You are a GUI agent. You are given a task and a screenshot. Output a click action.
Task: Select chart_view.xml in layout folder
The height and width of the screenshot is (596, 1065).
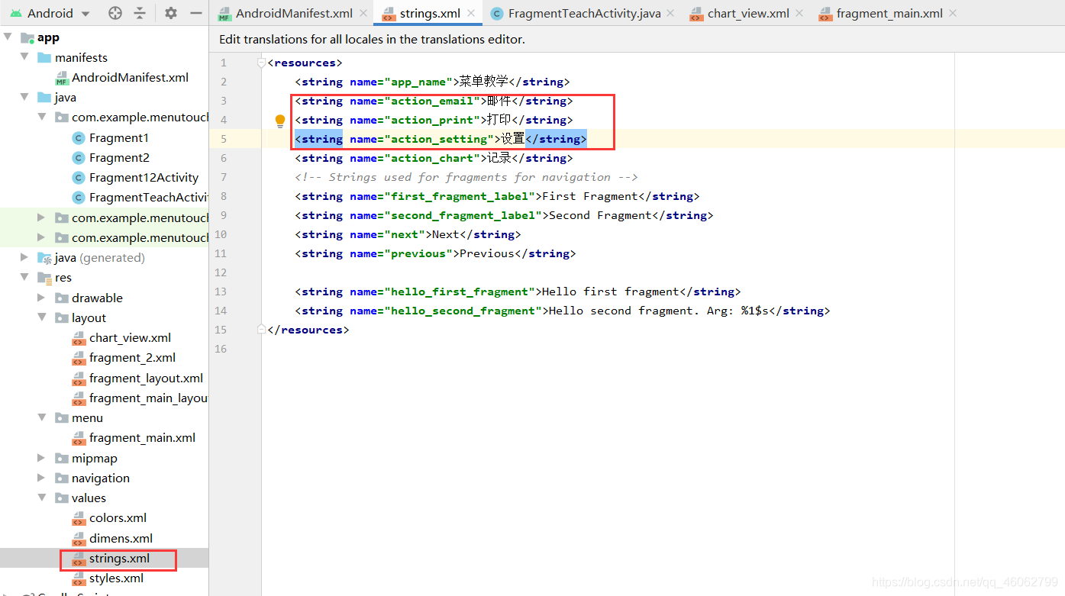tap(130, 337)
